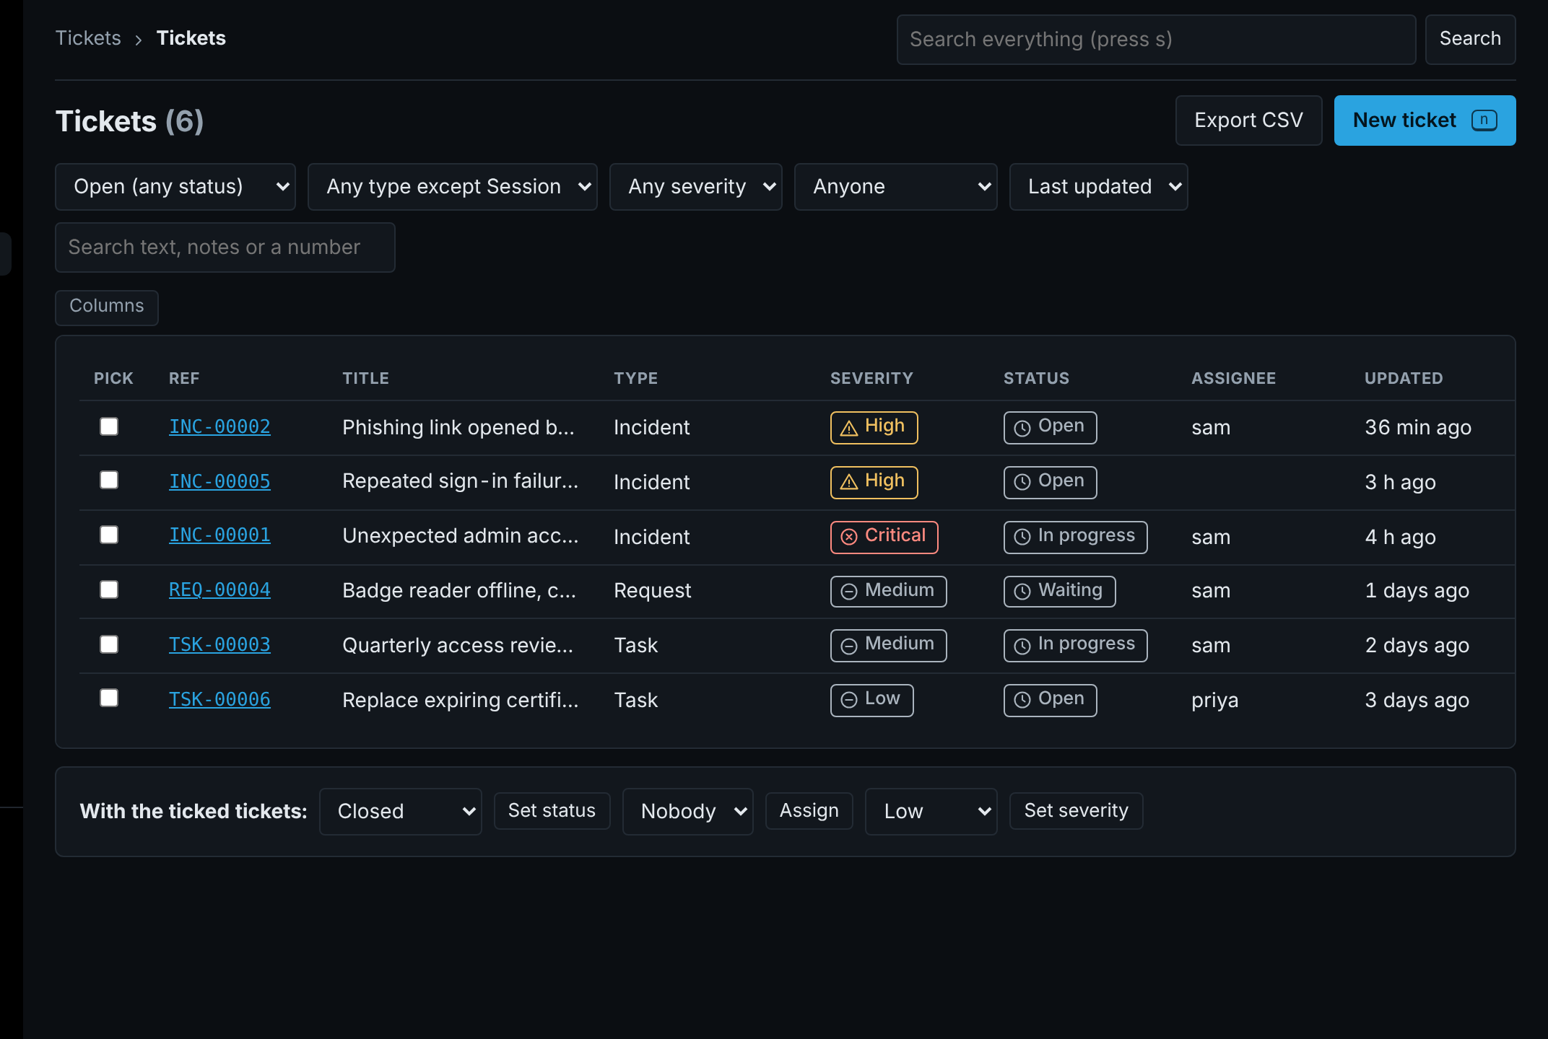Click the Medium severity badge for TSK-00003

888,645
